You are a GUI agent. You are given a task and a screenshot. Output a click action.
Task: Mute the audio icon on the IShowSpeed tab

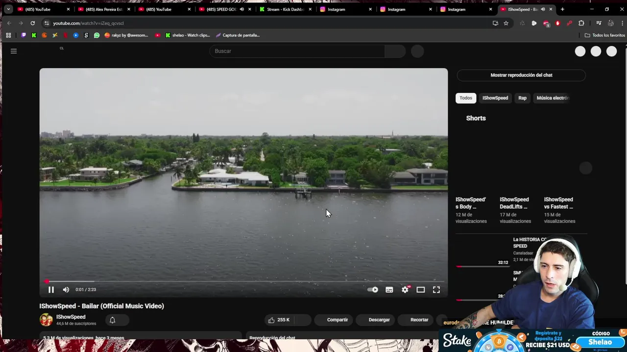(x=543, y=9)
